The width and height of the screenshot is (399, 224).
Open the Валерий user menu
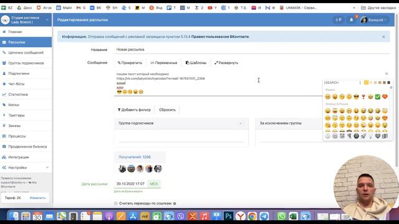[374, 20]
